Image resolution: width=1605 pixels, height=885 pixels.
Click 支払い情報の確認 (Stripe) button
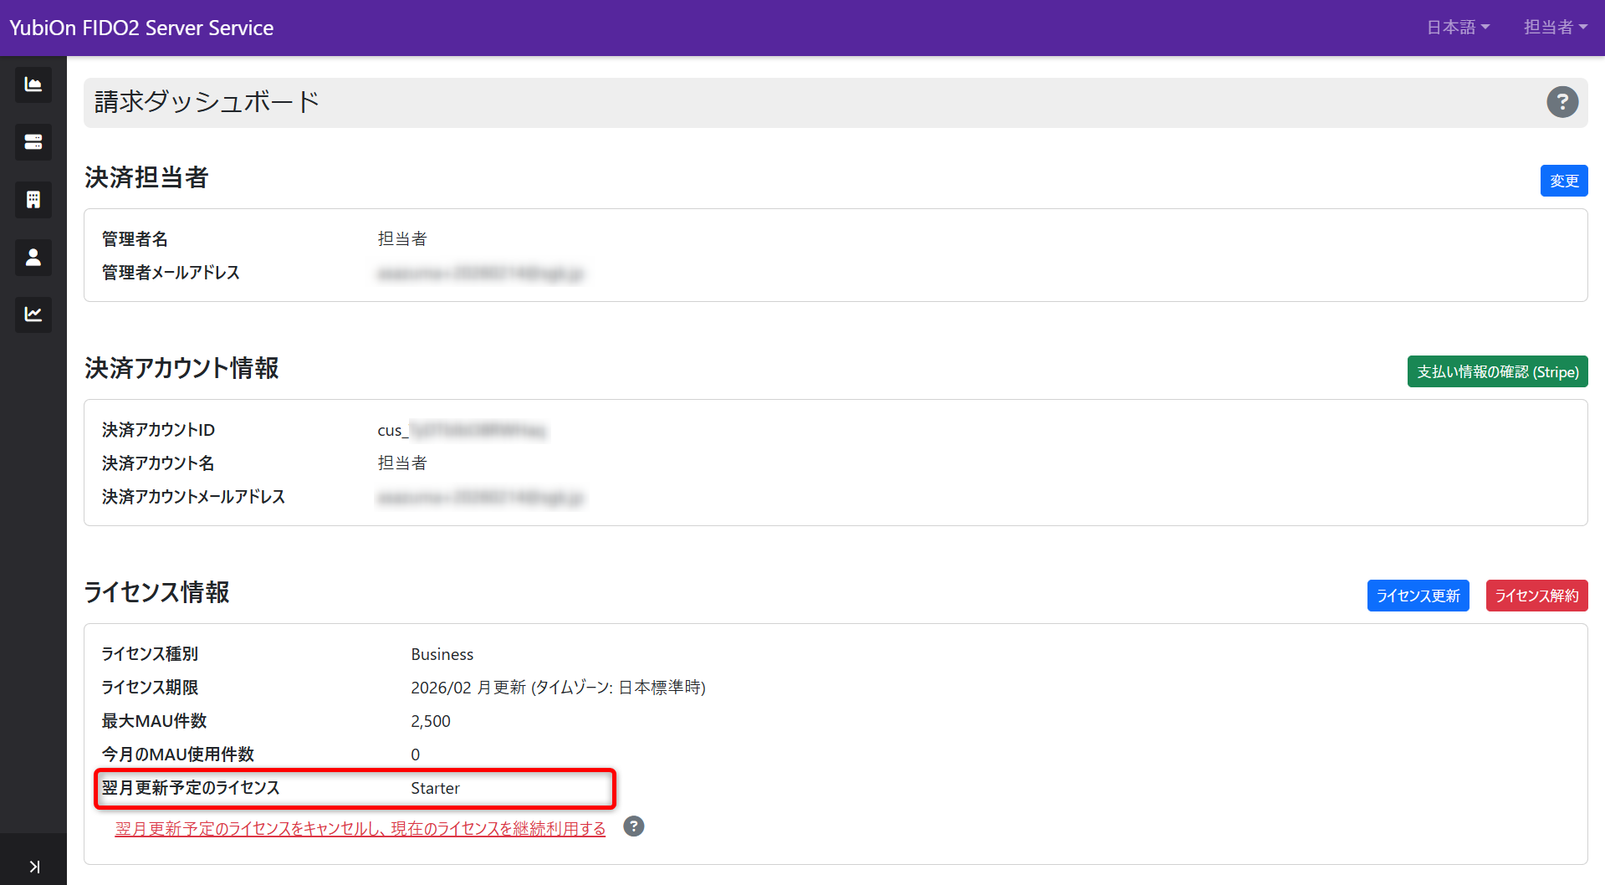pos(1497,371)
